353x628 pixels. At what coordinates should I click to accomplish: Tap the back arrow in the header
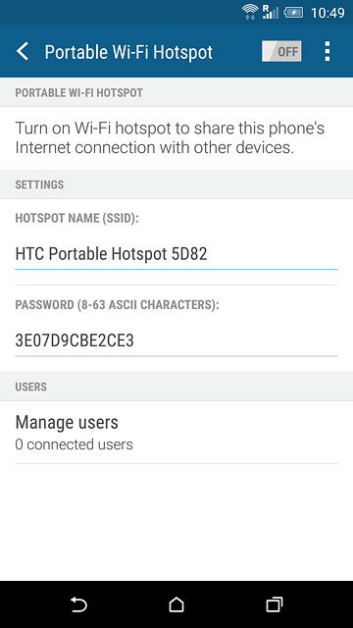pos(23,52)
